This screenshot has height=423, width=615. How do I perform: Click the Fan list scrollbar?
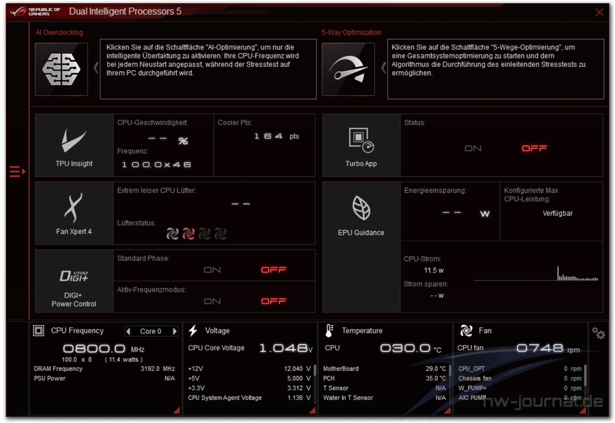click(x=585, y=375)
